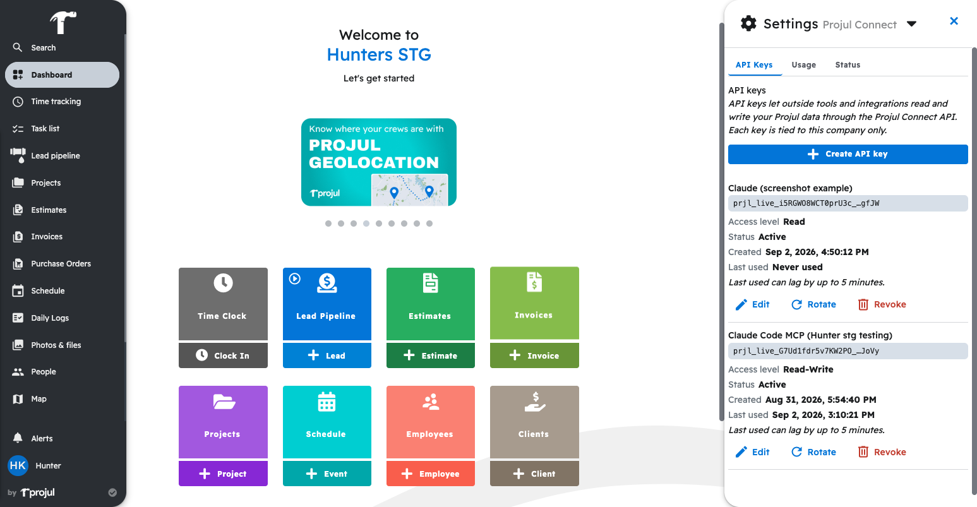Select Dashboard in the sidebar
Viewport: 977px width, 507px height.
click(62, 75)
